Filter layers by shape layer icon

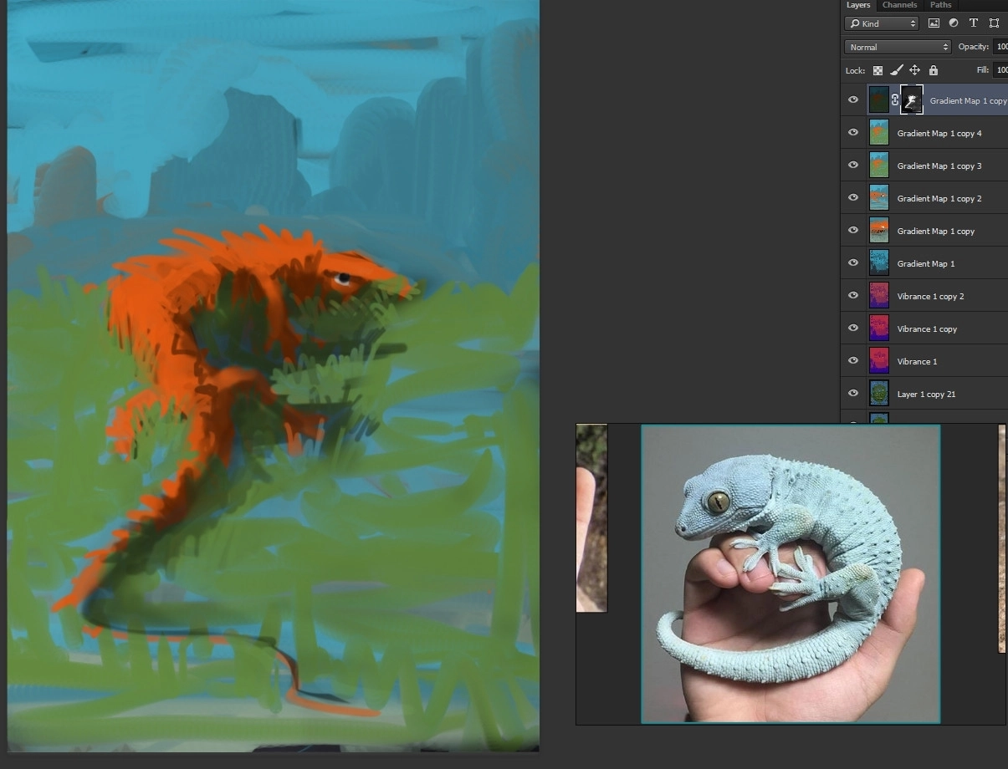click(994, 23)
